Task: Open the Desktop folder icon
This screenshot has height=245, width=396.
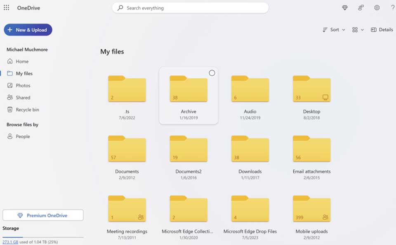Action: click(x=312, y=89)
